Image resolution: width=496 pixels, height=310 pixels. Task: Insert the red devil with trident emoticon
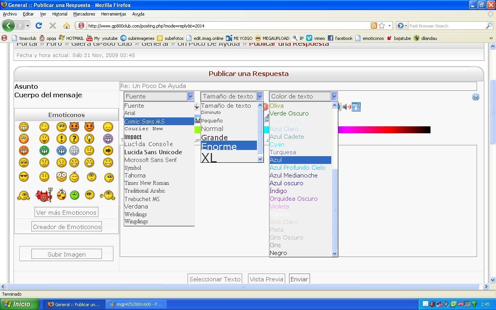coord(44,195)
